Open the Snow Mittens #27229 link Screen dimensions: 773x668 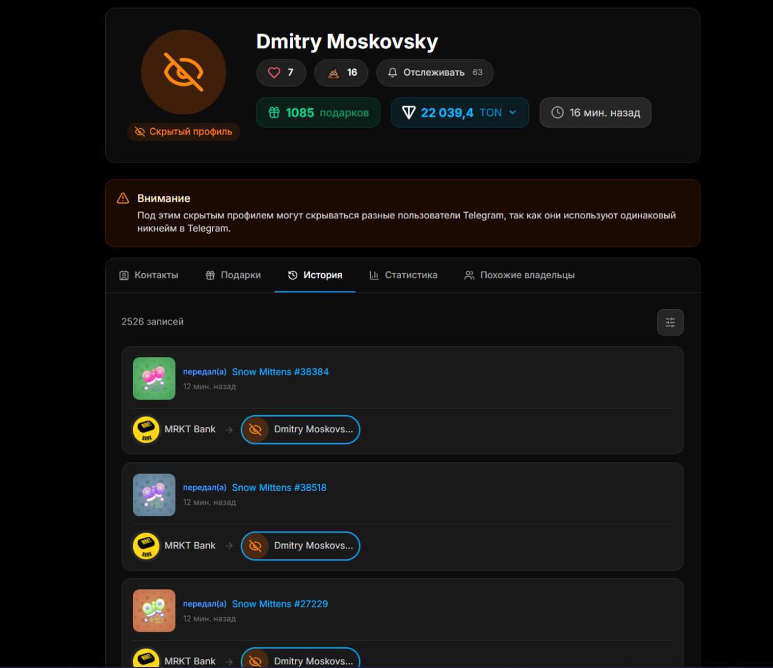(x=280, y=604)
